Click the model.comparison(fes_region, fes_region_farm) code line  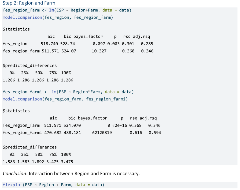click(x=58, y=17)
